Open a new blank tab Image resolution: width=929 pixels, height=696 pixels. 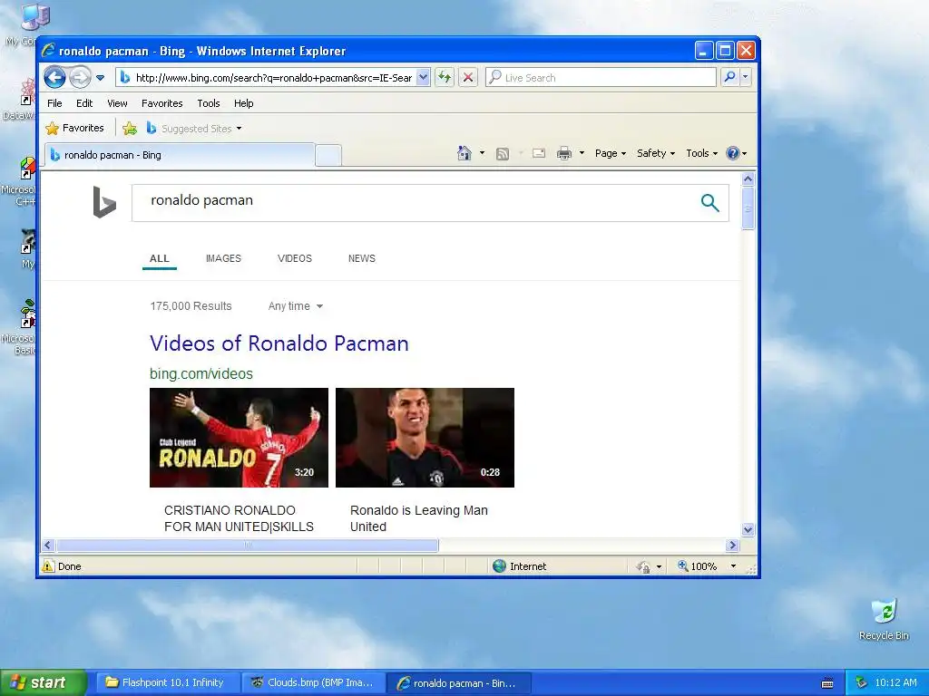tap(328, 156)
